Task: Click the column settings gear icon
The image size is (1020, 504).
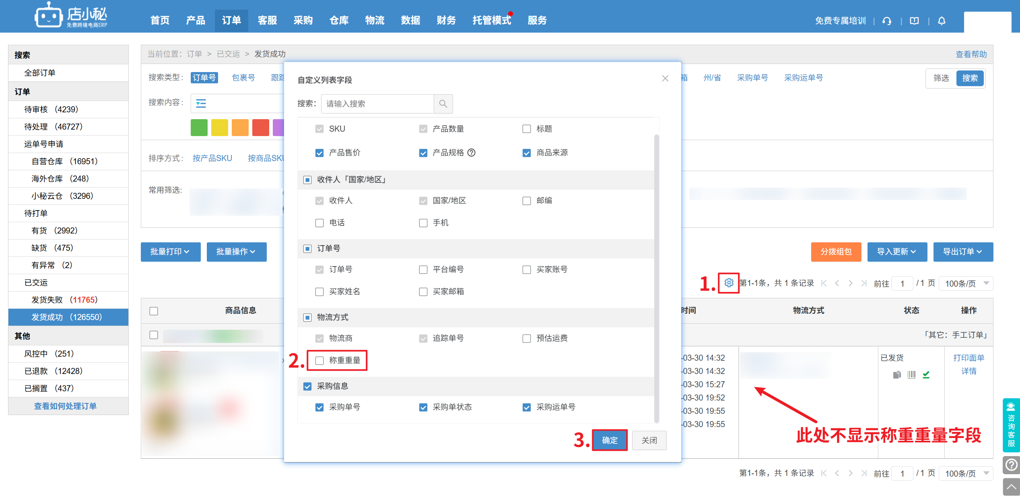Action: coord(729,283)
